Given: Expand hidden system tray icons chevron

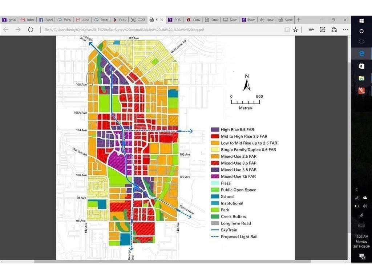Looking at the screenshot, I should coord(357,189).
